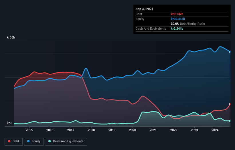Click the kr0 y-axis label
The image size is (235, 150).
[9, 123]
